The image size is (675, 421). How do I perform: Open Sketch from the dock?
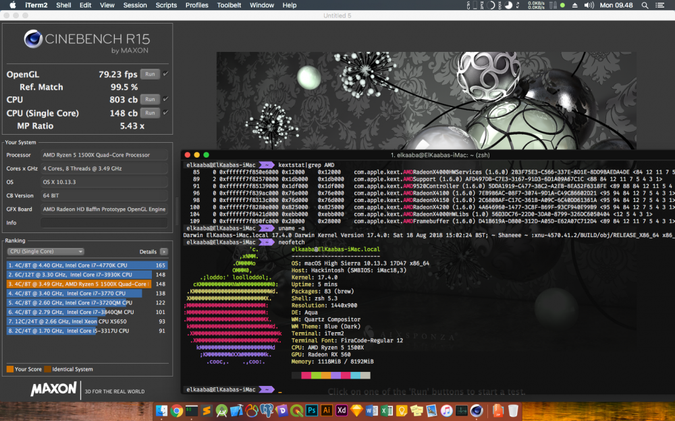[356, 411]
